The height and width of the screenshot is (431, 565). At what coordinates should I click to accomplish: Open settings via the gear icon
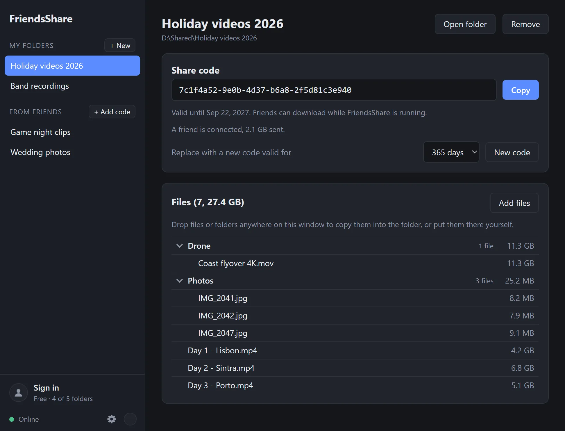pyautogui.click(x=112, y=419)
